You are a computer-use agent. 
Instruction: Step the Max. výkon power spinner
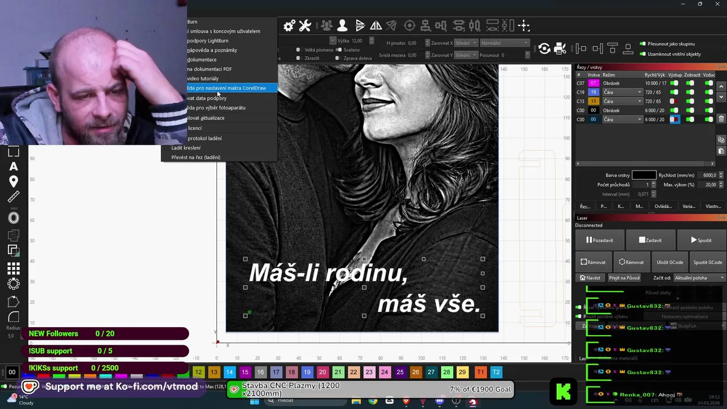[722, 185]
